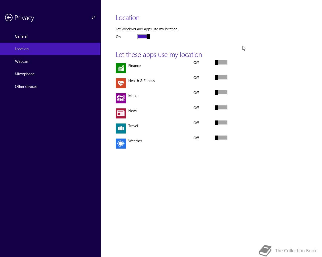The image size is (322, 257).
Task: Turn on News location switch
Action: click(221, 108)
